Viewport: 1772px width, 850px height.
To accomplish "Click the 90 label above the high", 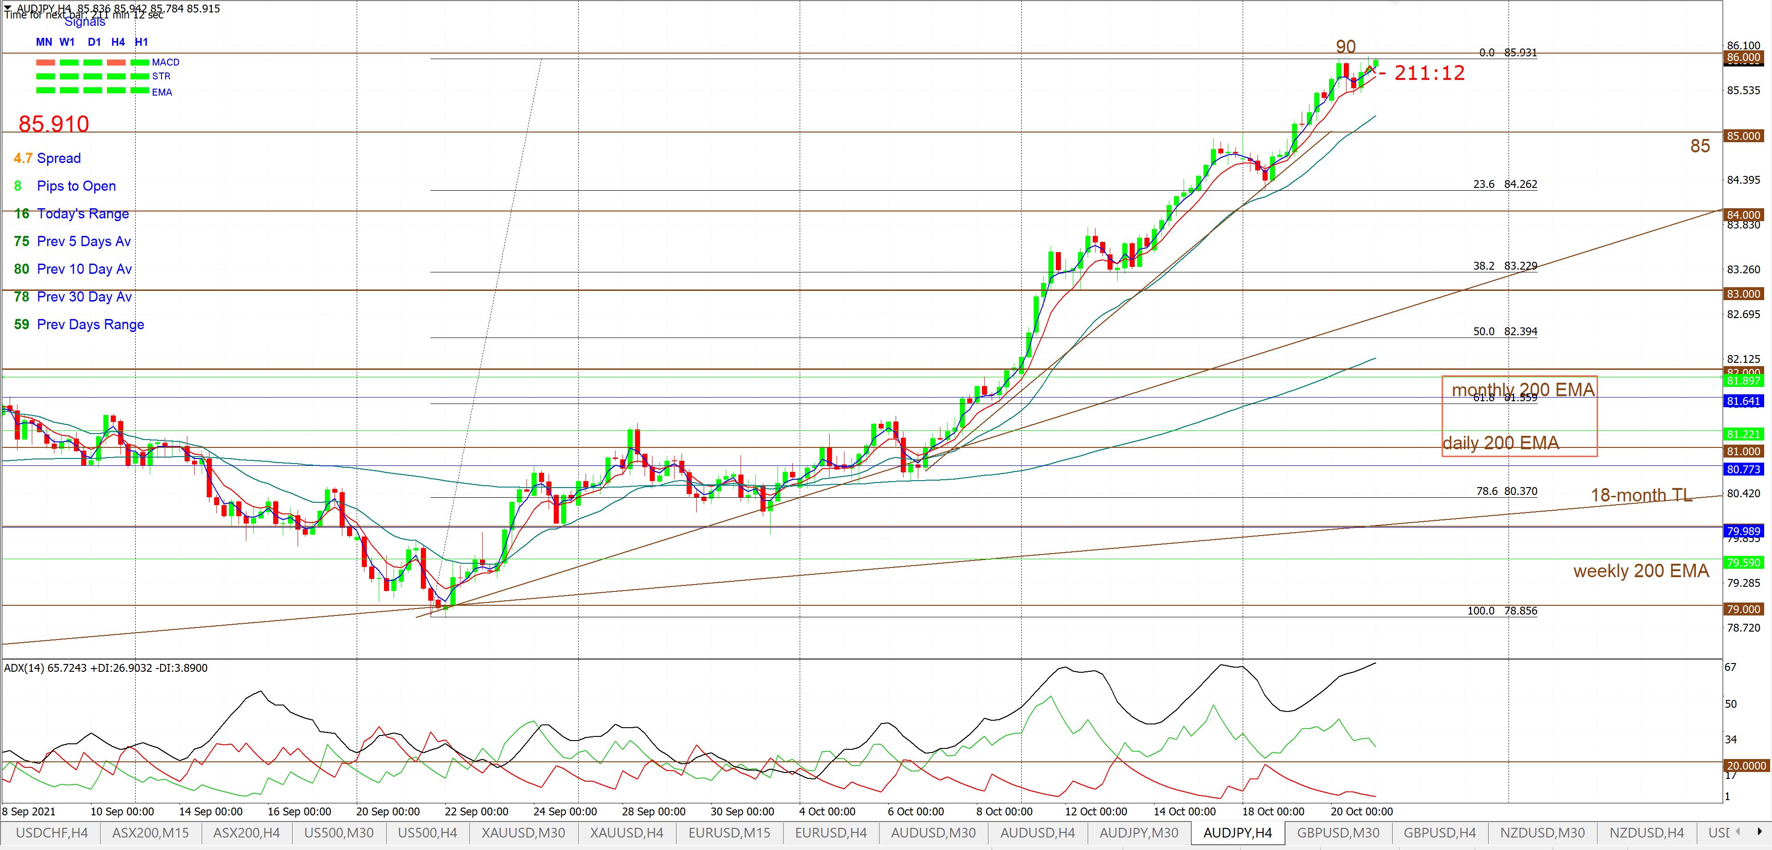I will 1346,47.
